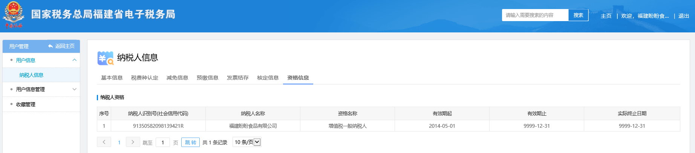Click the tax bureau emblem logo
The width and height of the screenshot is (695, 153).
pos(14,14)
